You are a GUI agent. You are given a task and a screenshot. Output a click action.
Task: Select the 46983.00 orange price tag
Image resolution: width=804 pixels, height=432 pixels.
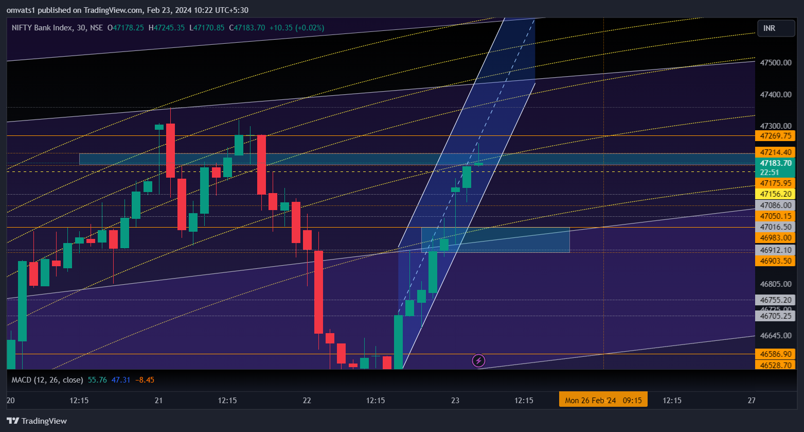pyautogui.click(x=775, y=238)
